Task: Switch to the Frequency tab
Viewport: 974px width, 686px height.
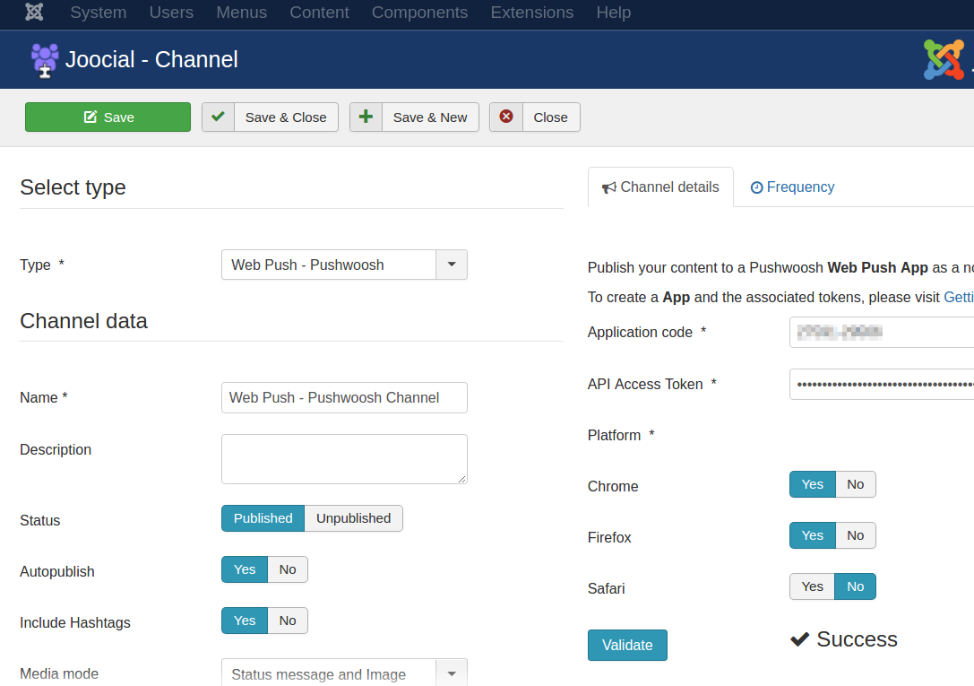Action: (x=793, y=187)
